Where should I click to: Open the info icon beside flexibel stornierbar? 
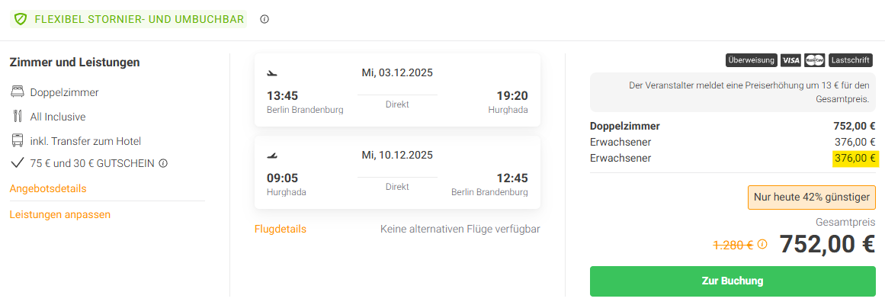point(265,19)
